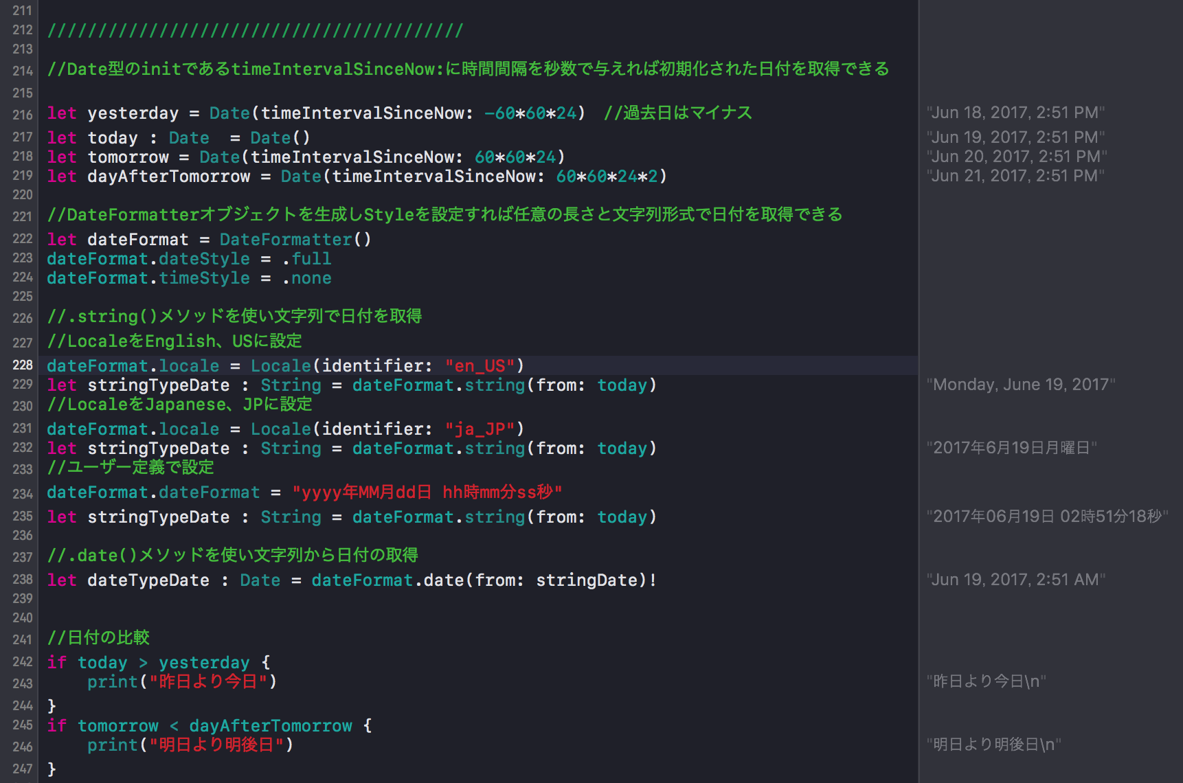Click the 'let dateTypeDate : Date' line
This screenshot has width=1183, height=783.
352,580
